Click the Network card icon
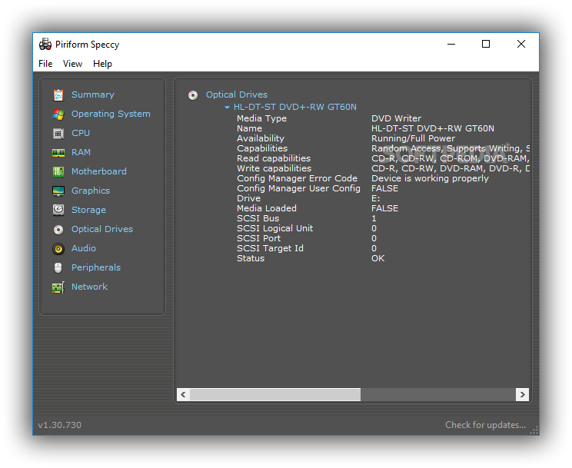Screen dimensions: 572x468 58,287
